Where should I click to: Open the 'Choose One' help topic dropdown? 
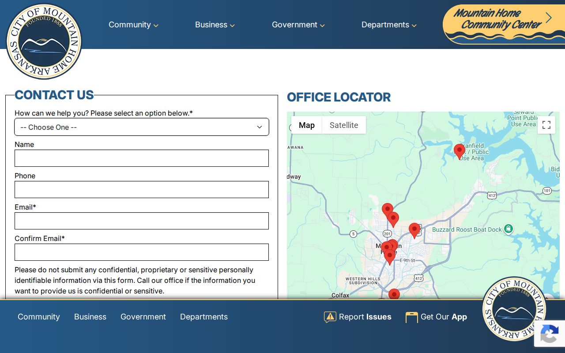[x=142, y=127]
